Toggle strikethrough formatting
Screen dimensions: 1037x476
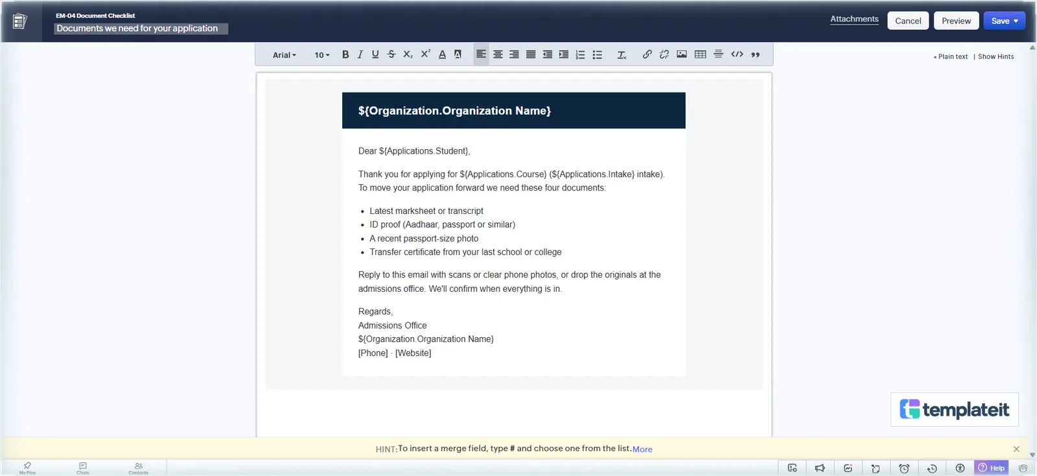[x=391, y=54]
